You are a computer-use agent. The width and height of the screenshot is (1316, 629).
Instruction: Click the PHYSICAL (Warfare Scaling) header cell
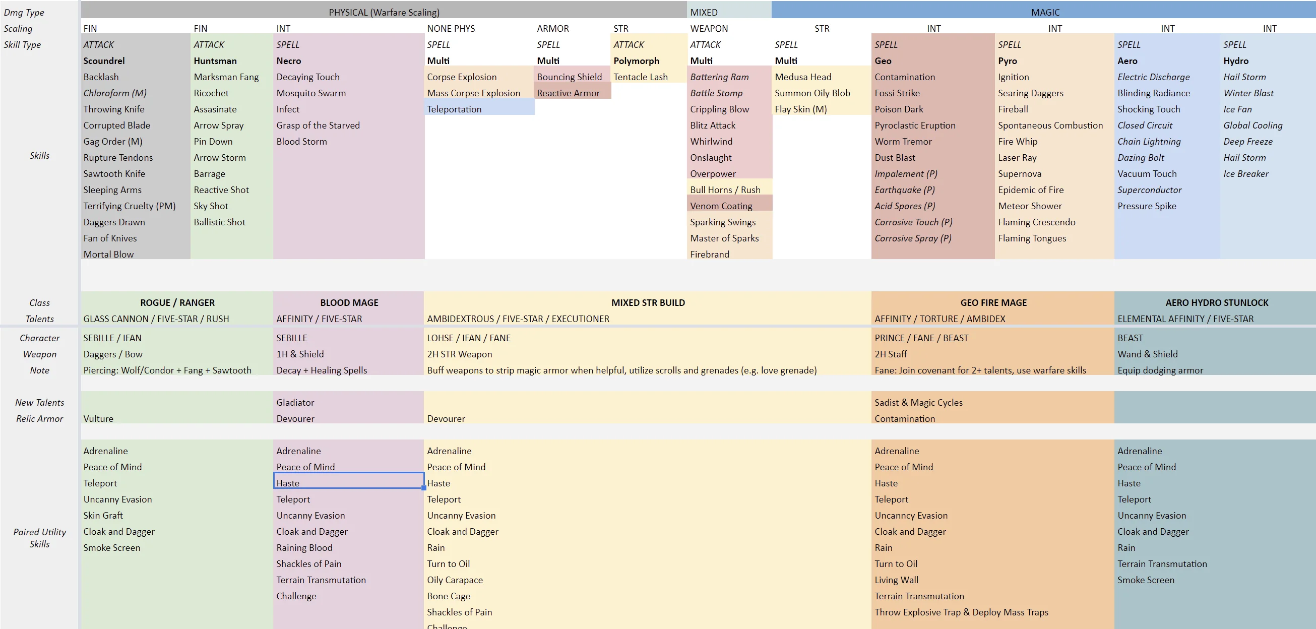pos(384,10)
